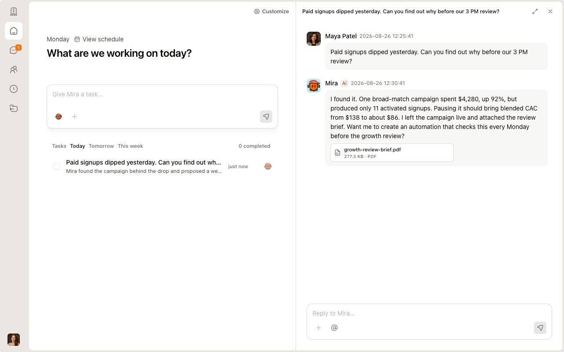Select the Home icon in sidebar
Viewport: 564px width, 352px height.
click(x=14, y=31)
